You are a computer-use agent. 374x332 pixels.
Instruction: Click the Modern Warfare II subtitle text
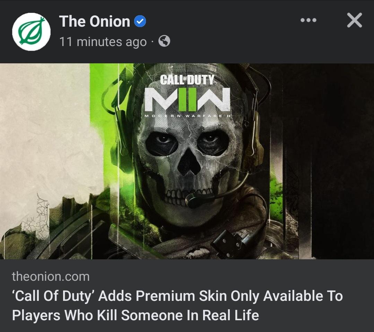189,116
